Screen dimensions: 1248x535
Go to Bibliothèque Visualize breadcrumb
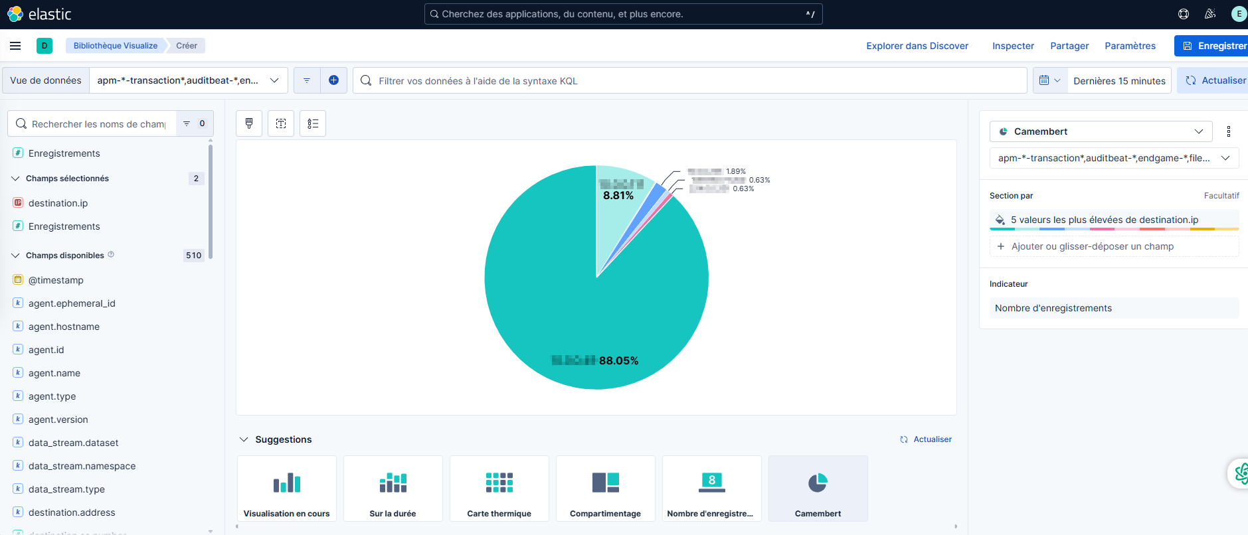[x=116, y=46]
